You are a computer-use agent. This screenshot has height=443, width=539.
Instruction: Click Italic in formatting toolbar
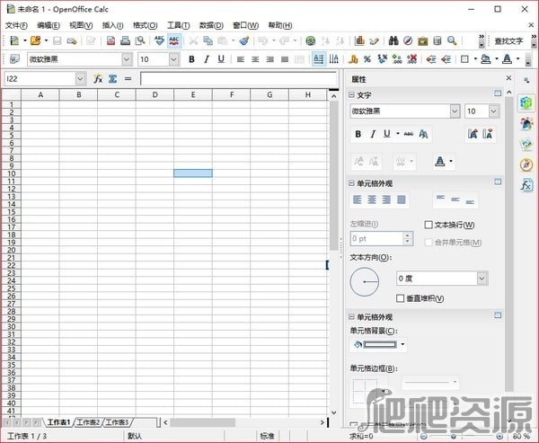click(207, 59)
